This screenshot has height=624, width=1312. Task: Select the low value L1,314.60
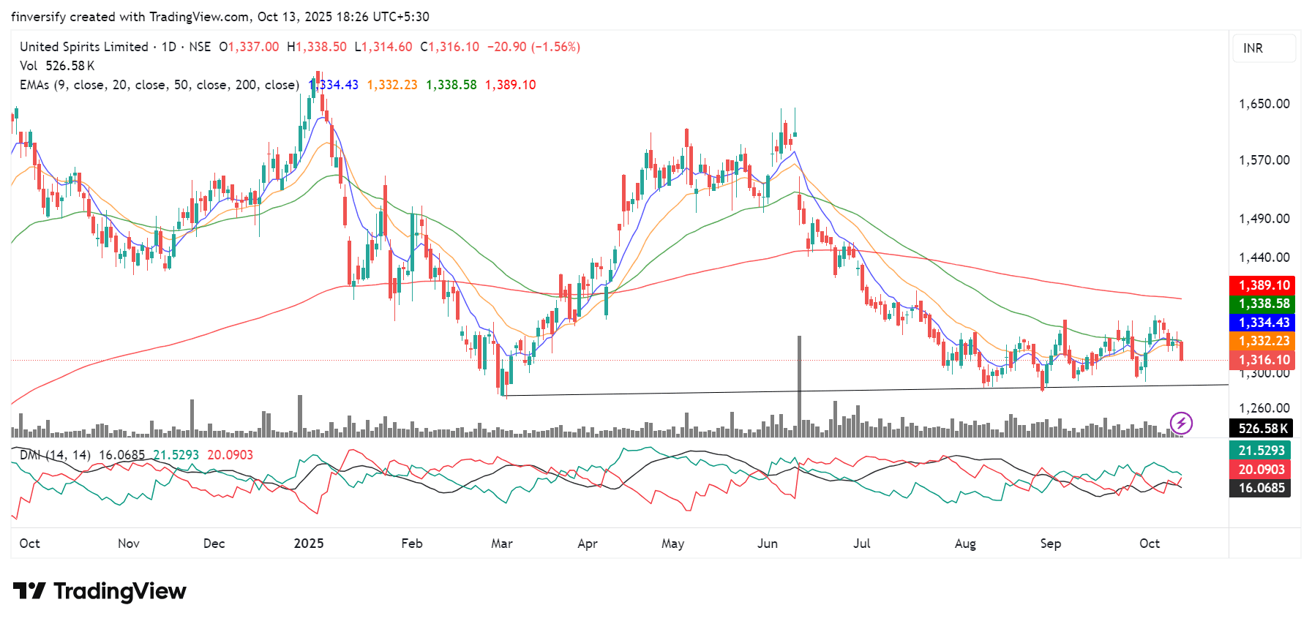click(x=383, y=47)
